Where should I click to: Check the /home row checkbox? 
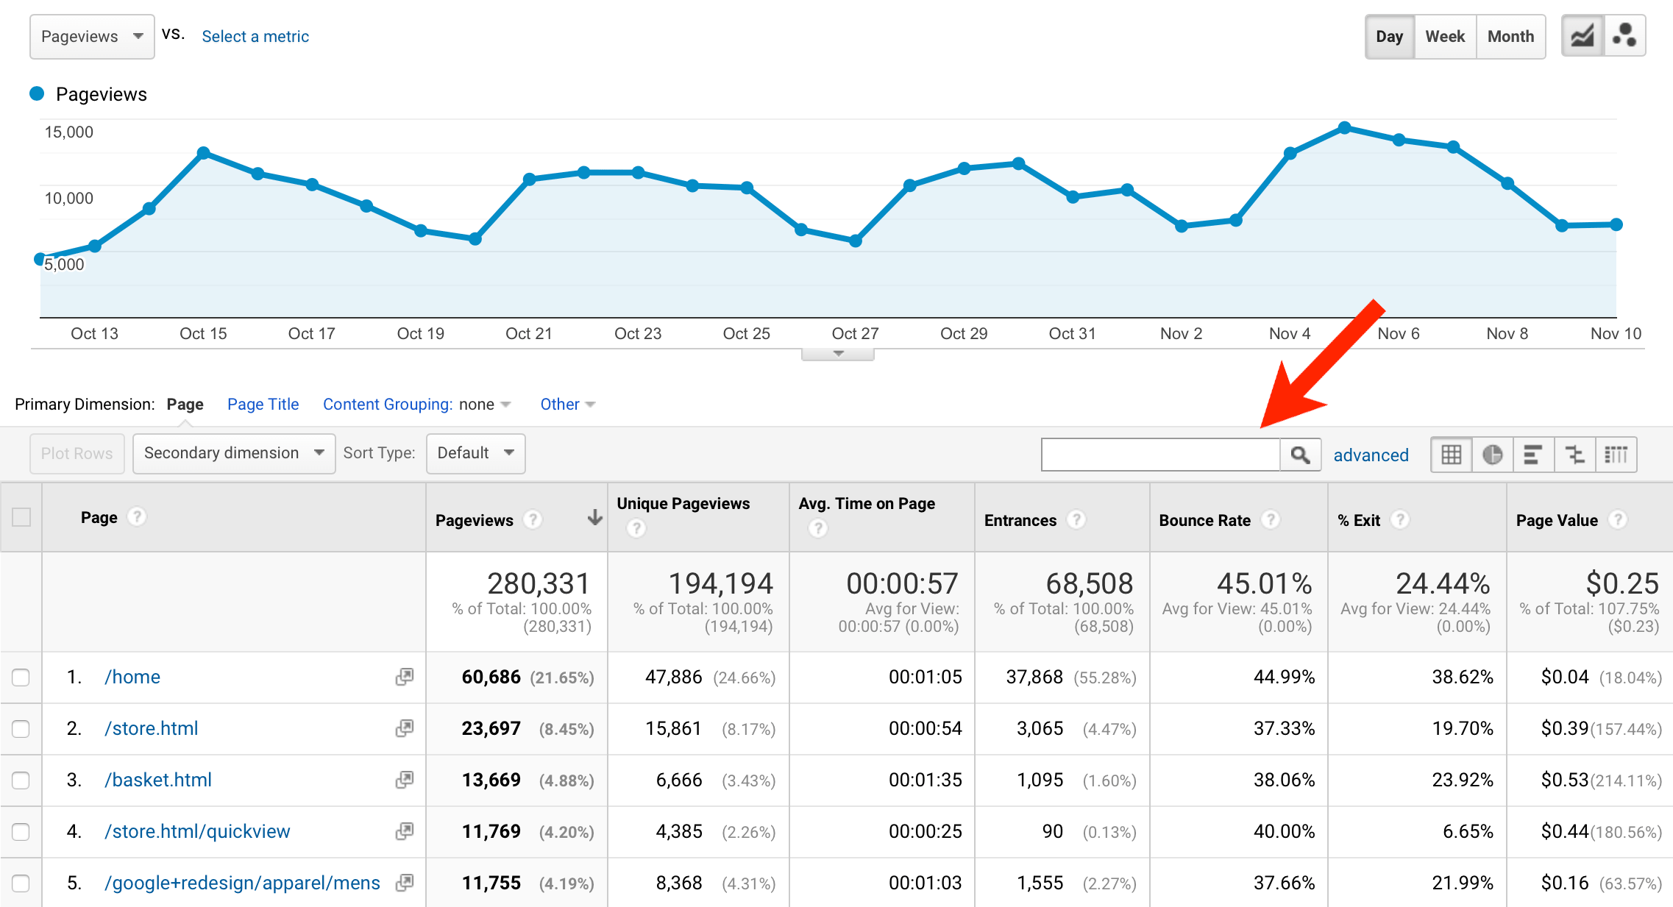21,677
